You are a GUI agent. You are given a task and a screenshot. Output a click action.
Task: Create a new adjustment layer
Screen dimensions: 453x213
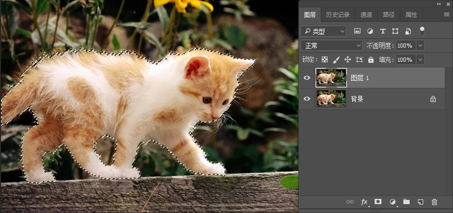click(x=392, y=202)
